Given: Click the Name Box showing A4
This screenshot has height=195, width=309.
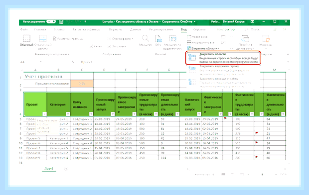Looking at the screenshot, I should 31,62.
